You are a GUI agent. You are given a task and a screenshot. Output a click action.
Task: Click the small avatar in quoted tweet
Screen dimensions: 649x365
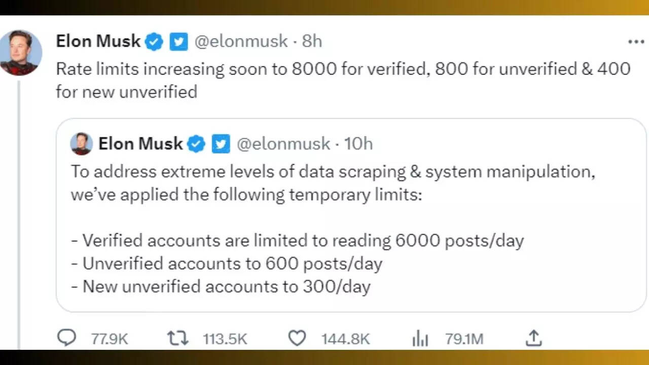click(x=81, y=144)
